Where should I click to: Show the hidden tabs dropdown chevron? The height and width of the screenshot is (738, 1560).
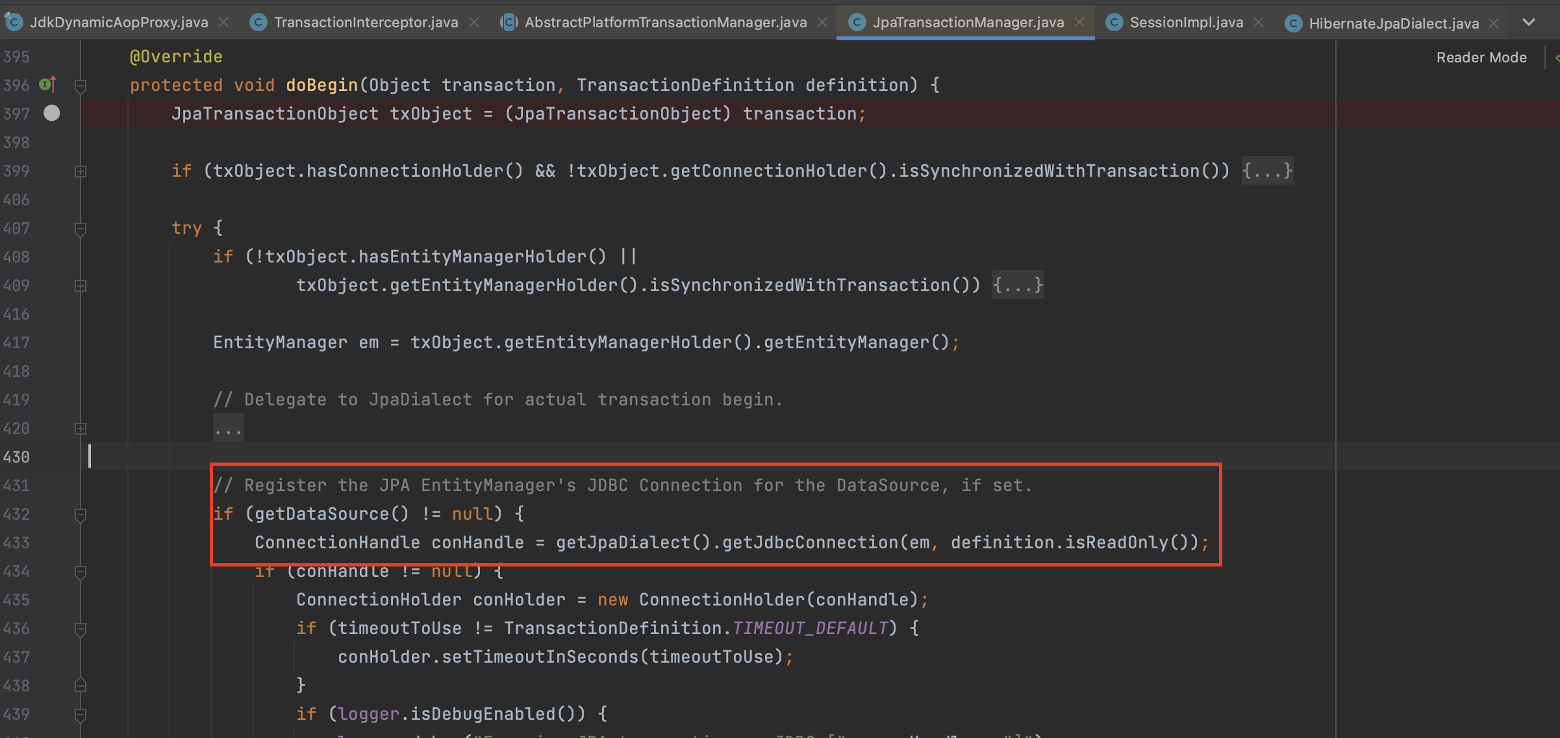click(x=1529, y=22)
